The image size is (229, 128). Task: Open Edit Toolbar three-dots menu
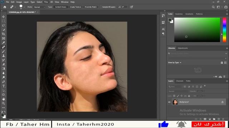tap(4, 107)
